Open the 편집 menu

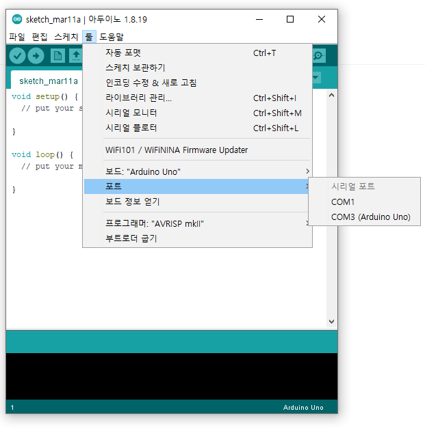pyautogui.click(x=40, y=37)
